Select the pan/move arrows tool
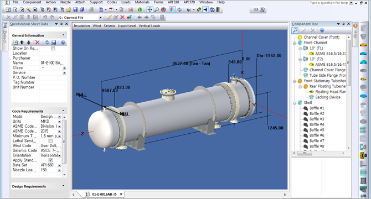Viewport: 371px width, 199px height. coord(150,10)
